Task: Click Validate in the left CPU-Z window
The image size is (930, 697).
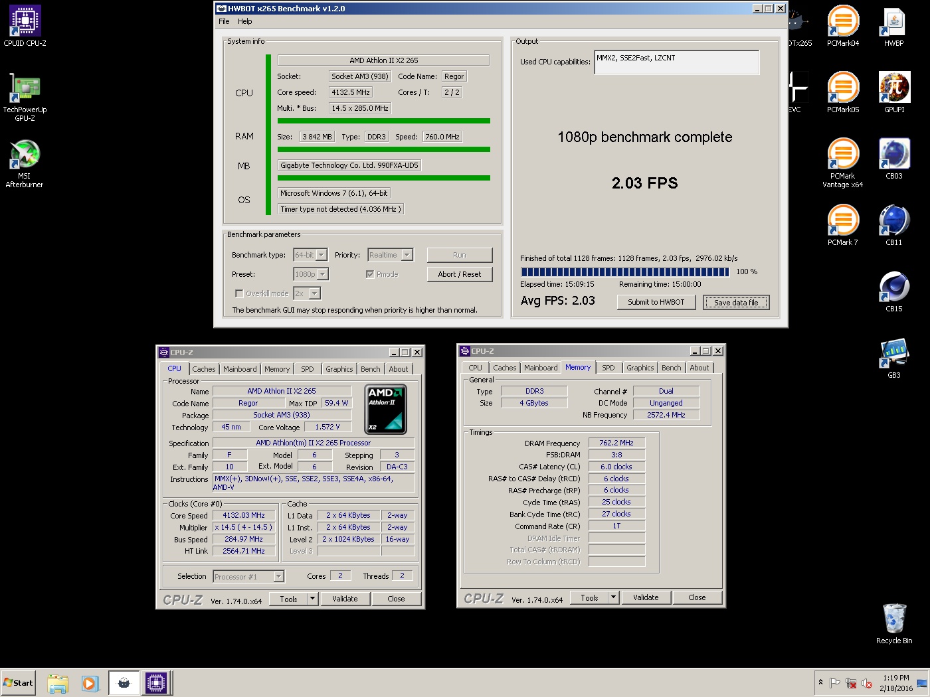Action: [x=345, y=599]
